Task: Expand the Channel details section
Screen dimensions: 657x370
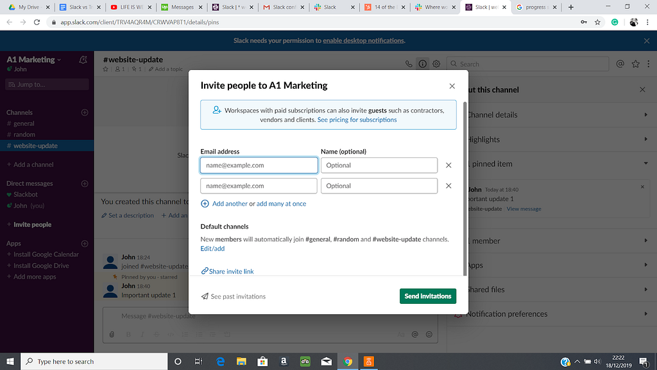Action: [x=558, y=115]
